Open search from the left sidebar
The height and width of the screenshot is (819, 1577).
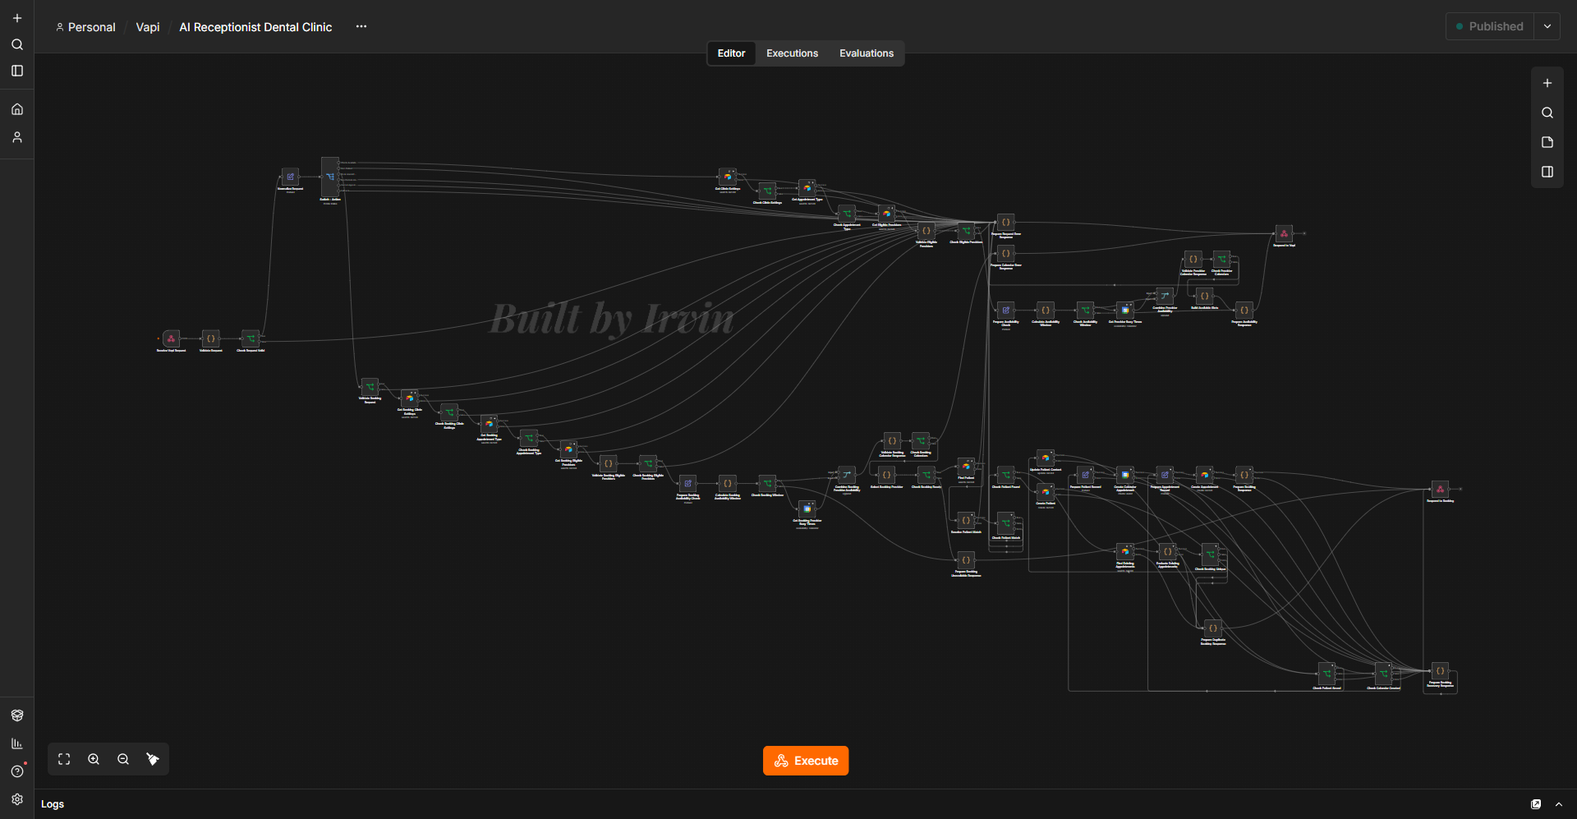(17, 44)
